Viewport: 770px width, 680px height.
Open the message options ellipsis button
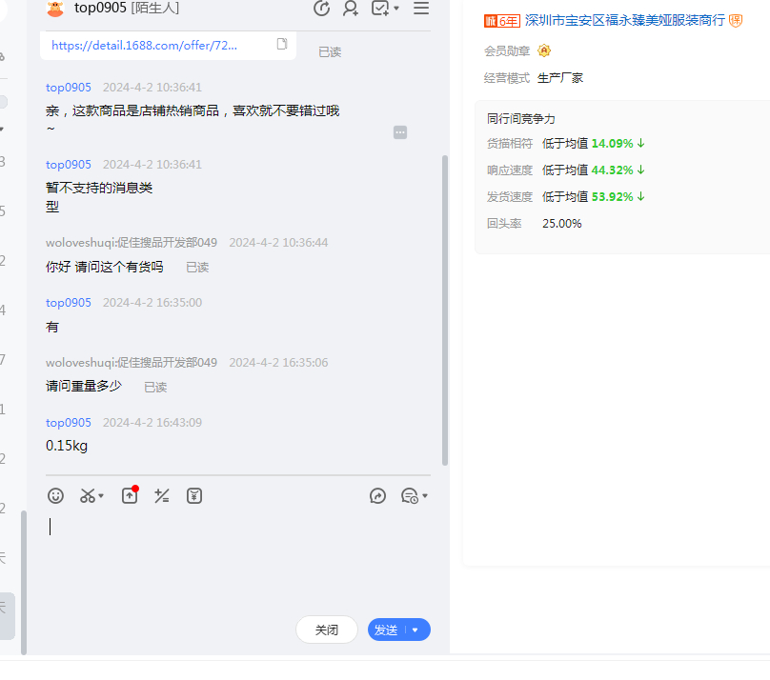[x=400, y=132]
